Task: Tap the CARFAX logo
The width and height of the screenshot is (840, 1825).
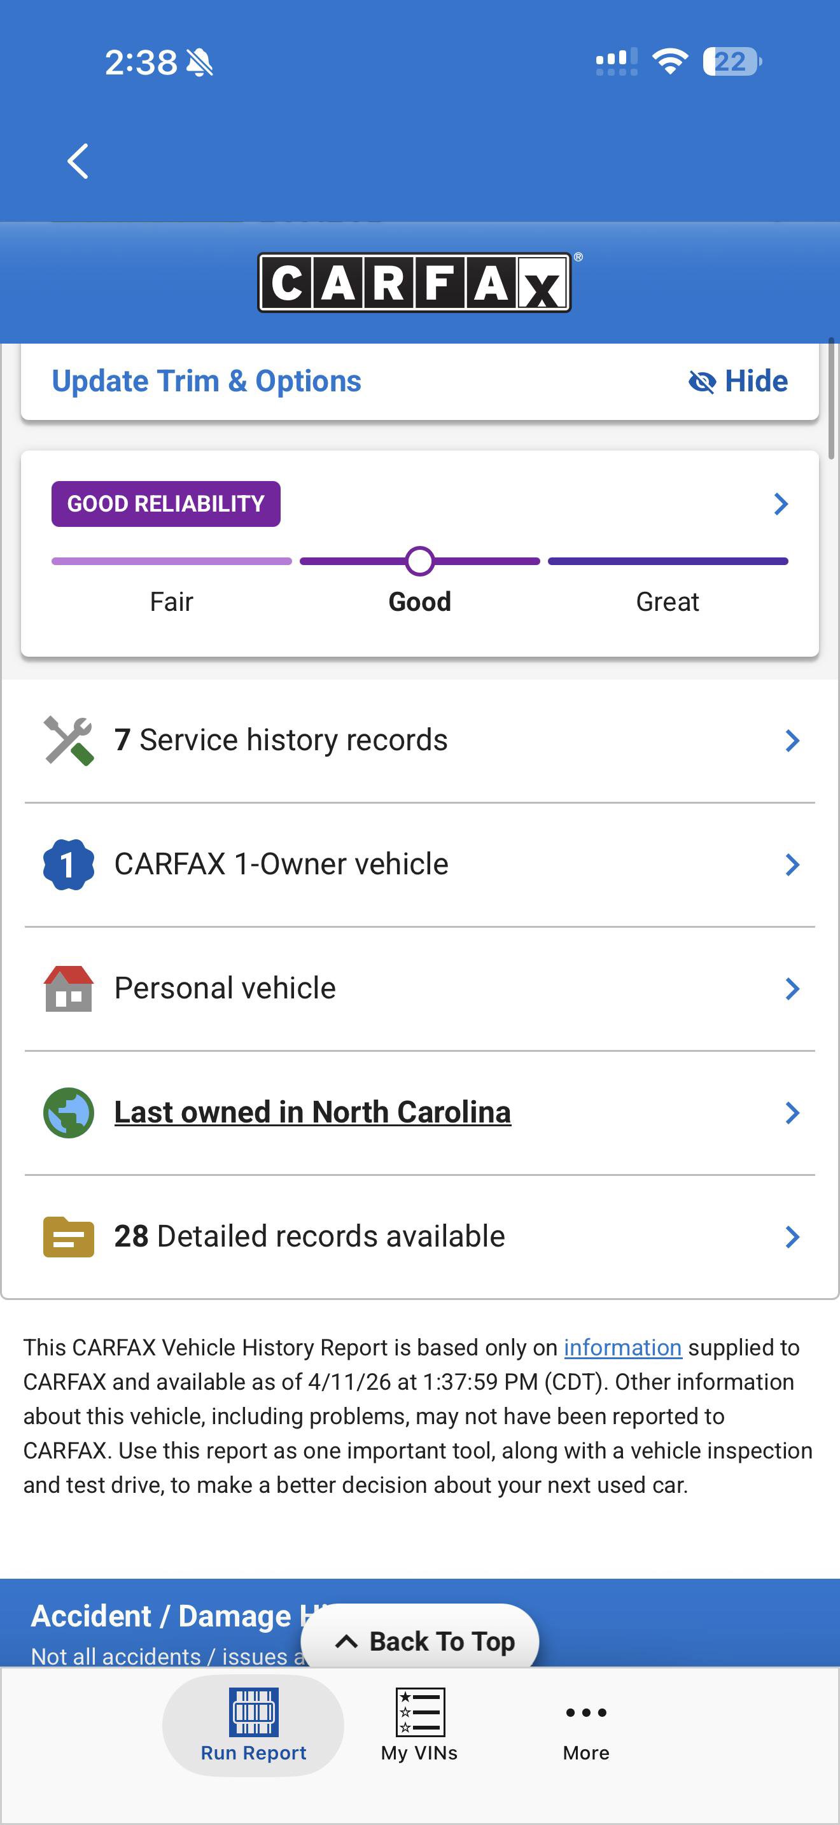Action: (x=414, y=283)
